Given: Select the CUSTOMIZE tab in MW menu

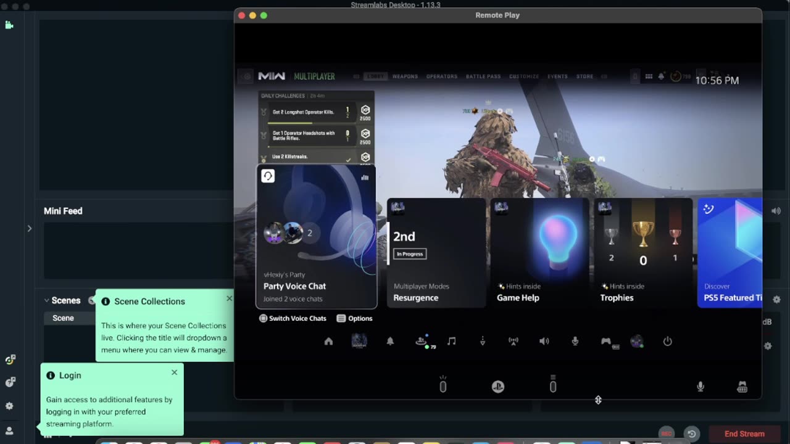Looking at the screenshot, I should point(524,76).
